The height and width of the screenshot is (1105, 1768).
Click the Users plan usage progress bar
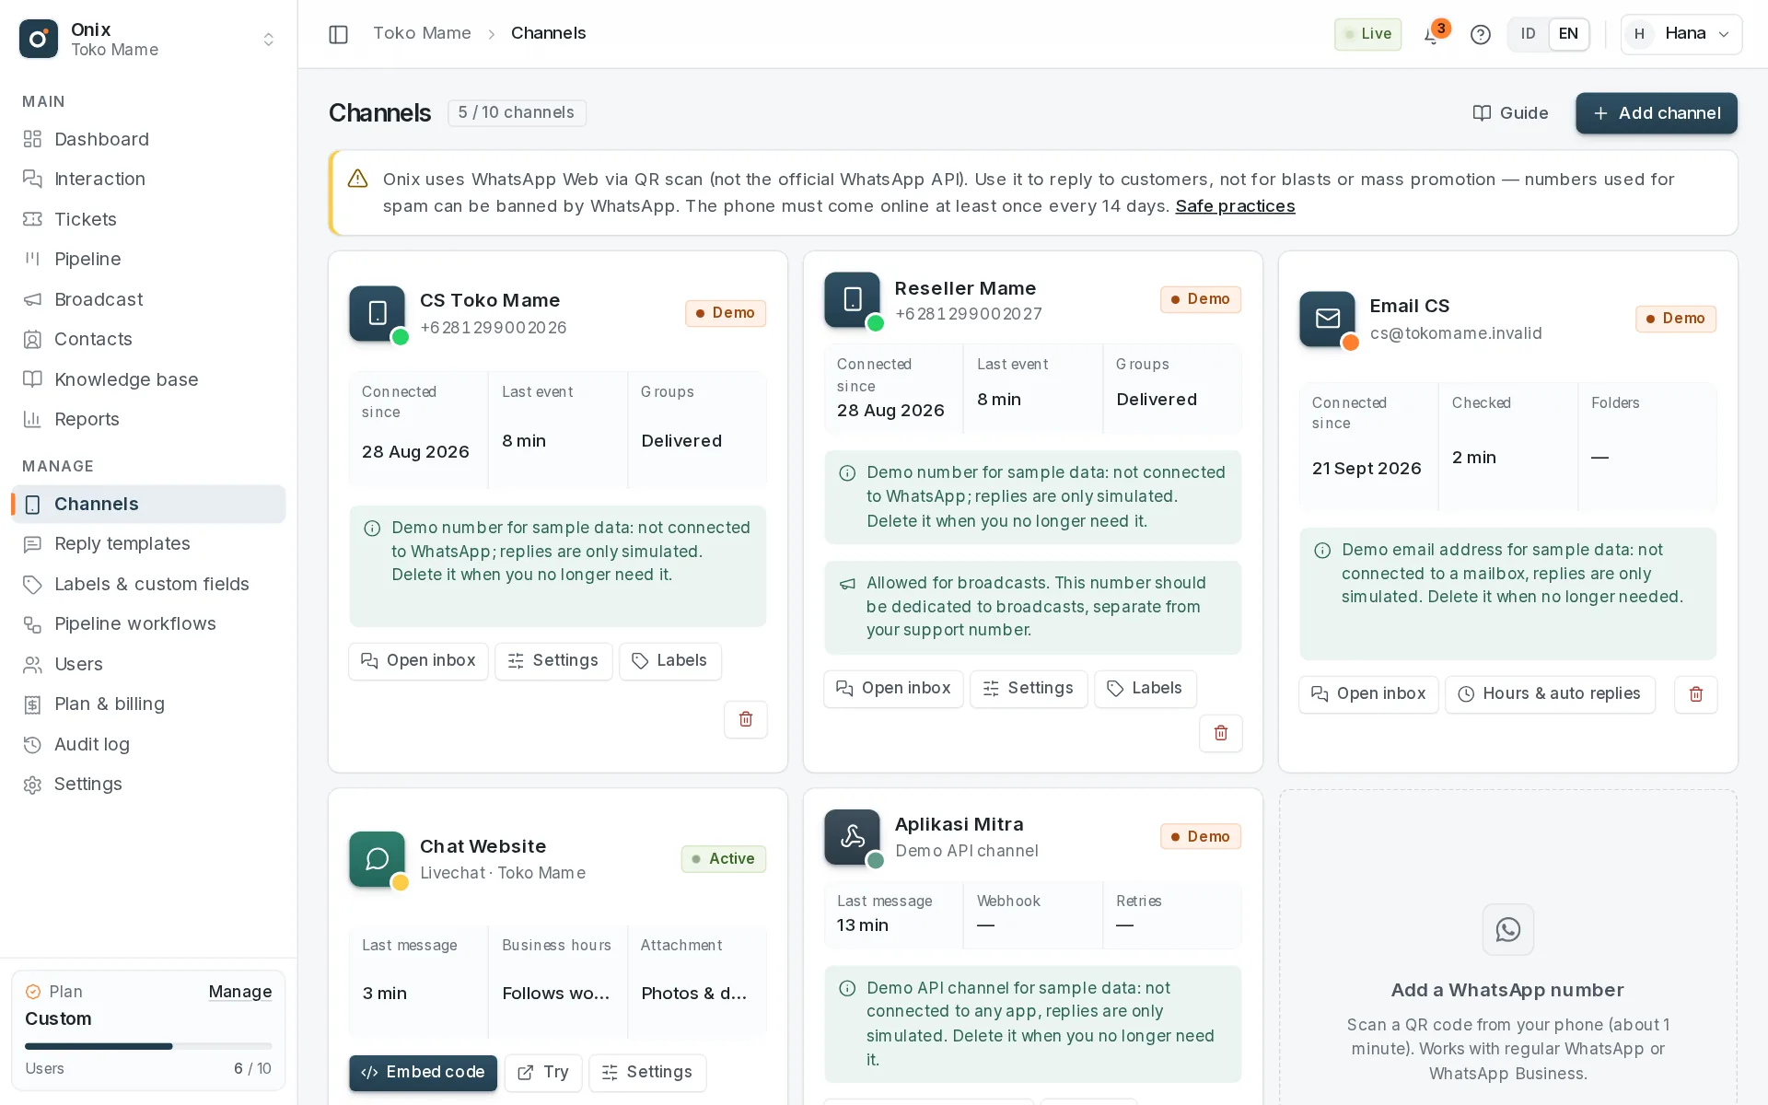click(148, 1046)
